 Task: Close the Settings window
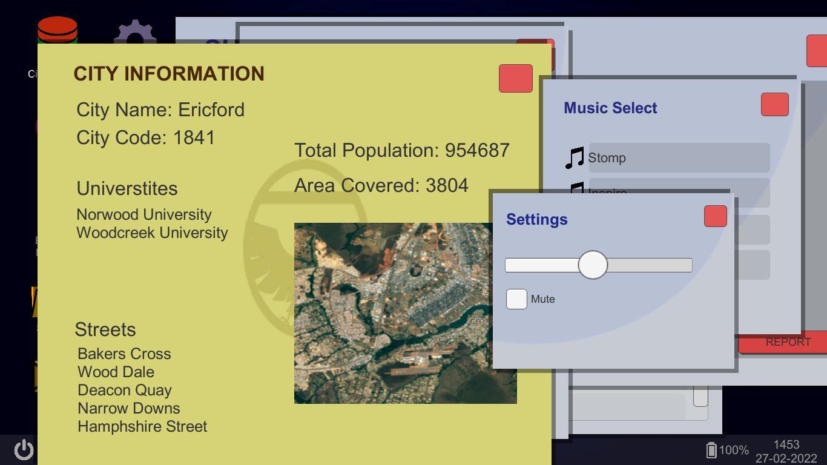pos(715,217)
